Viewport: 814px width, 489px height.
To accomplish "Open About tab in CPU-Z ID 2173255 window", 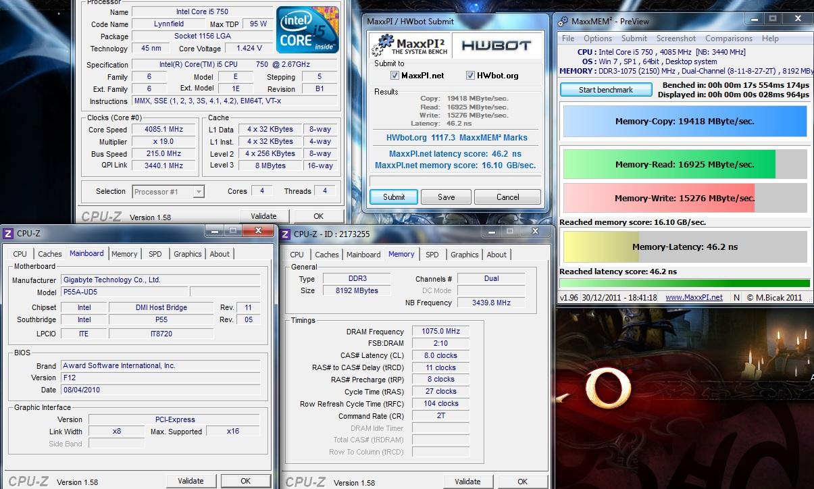I will pos(497,255).
